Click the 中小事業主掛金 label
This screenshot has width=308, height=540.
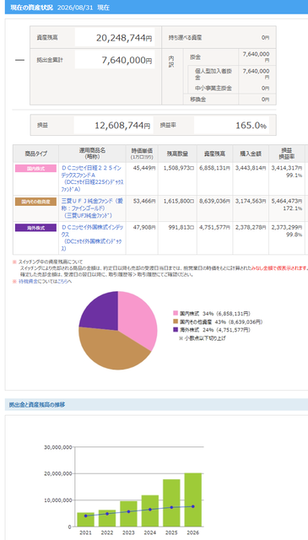coord(213,88)
